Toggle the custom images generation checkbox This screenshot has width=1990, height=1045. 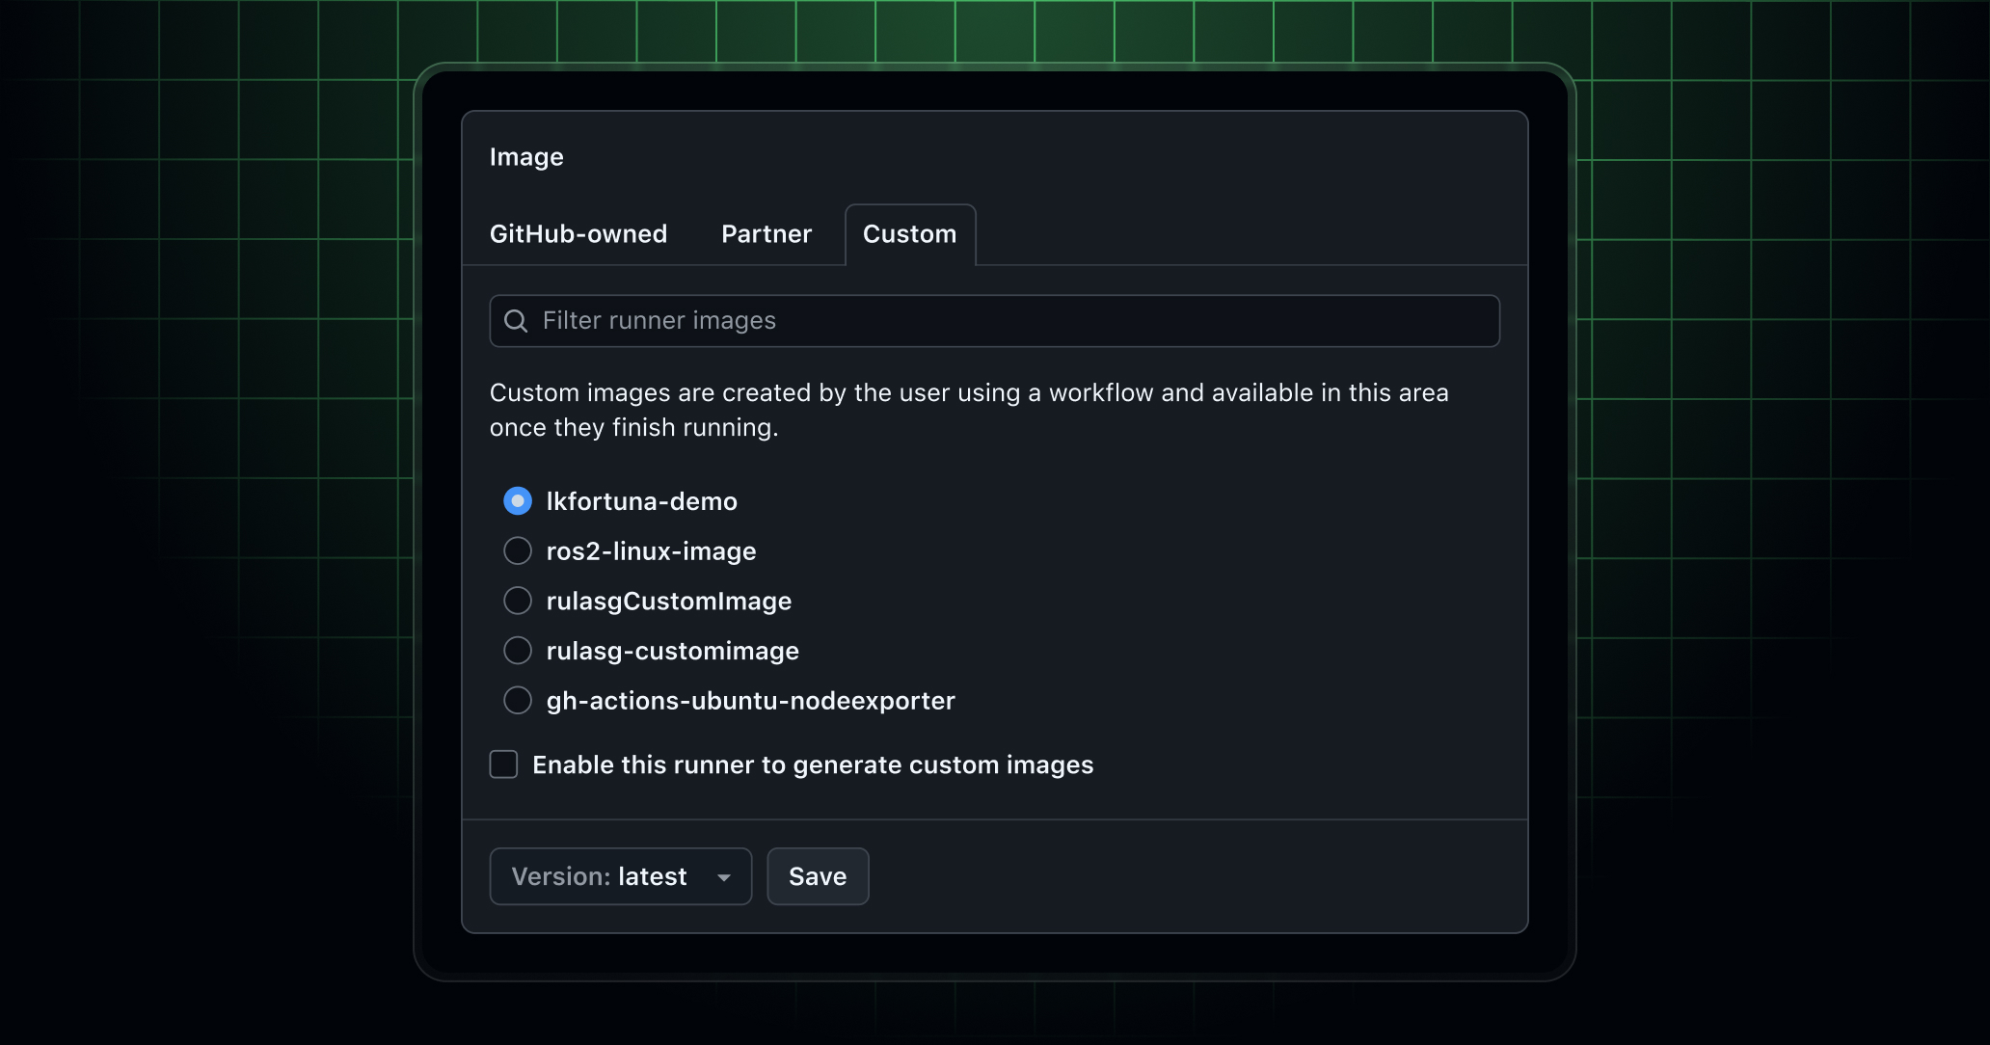(503, 764)
